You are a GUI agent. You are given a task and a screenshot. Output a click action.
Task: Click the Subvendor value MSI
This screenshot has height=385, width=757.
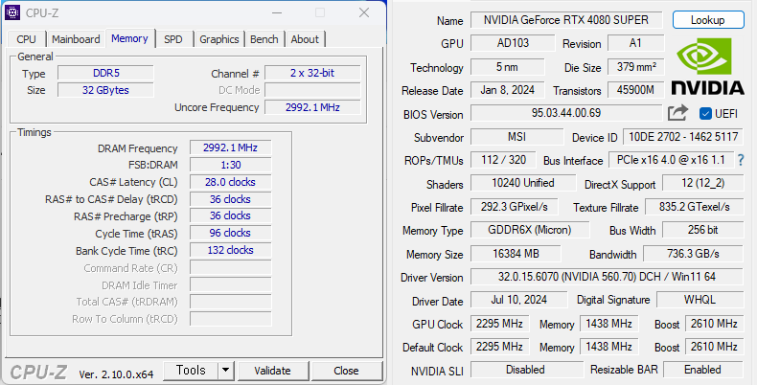pyautogui.click(x=516, y=137)
